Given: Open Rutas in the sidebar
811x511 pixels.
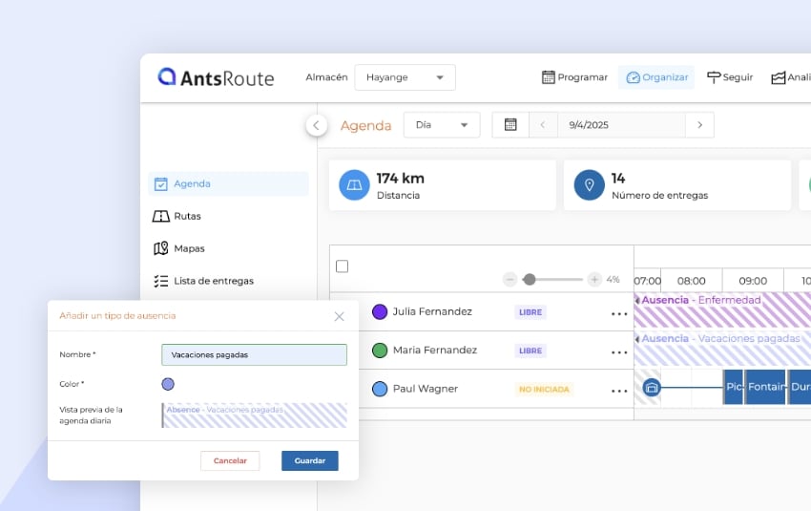Looking at the screenshot, I should click(x=187, y=216).
